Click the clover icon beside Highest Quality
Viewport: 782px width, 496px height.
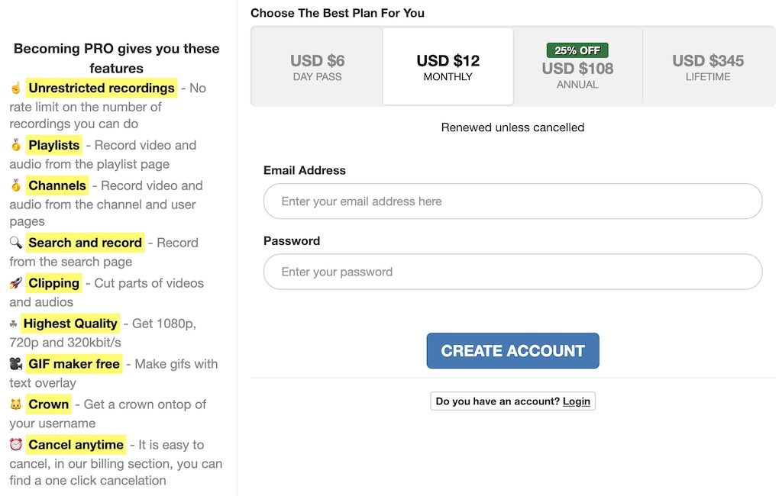click(x=13, y=324)
